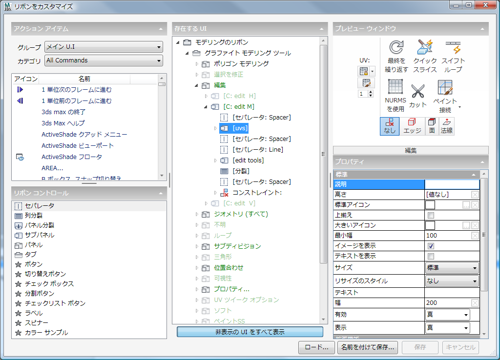500x360 pixels.
Task: Click the 名前を付けて保存... button
Action: (367, 347)
